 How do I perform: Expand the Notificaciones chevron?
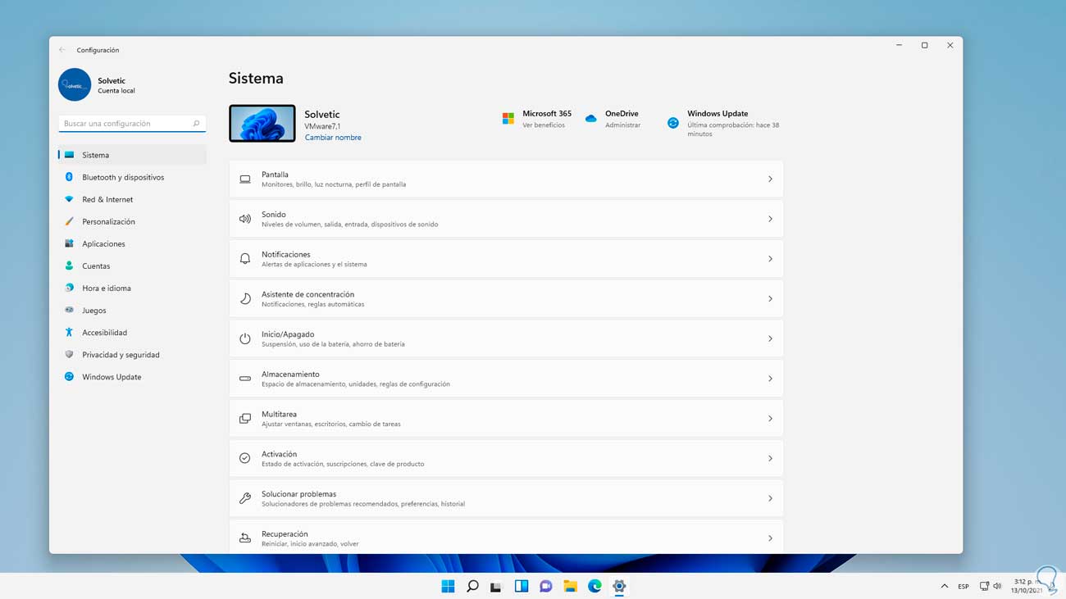(770, 259)
